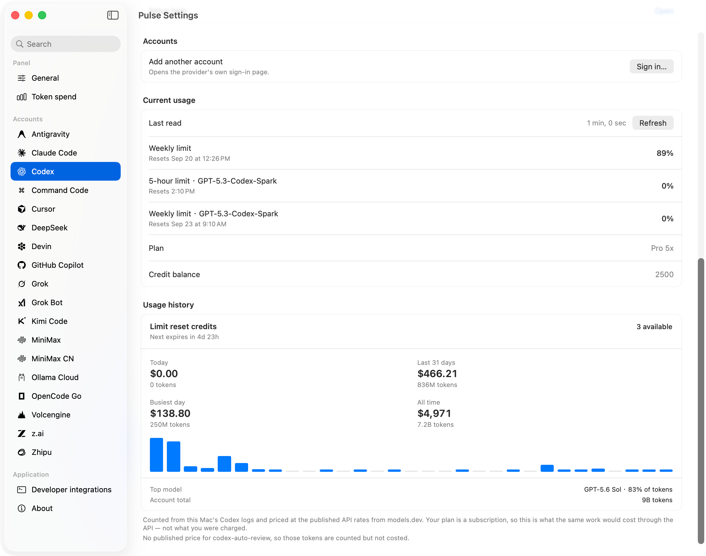Click the 'Pro 5x' plan value
Viewport: 706px width, 556px height.
[x=662, y=248]
